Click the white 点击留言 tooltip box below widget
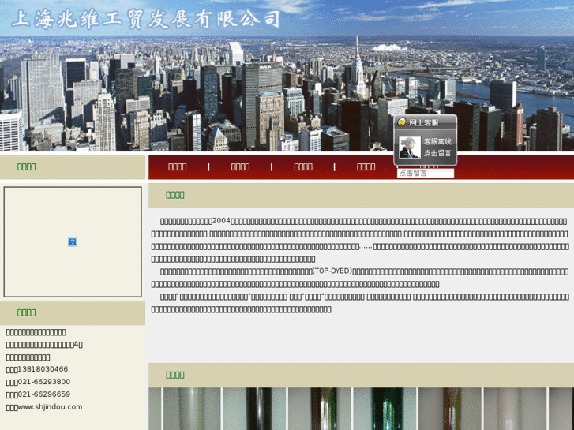574x430 pixels. [x=426, y=173]
